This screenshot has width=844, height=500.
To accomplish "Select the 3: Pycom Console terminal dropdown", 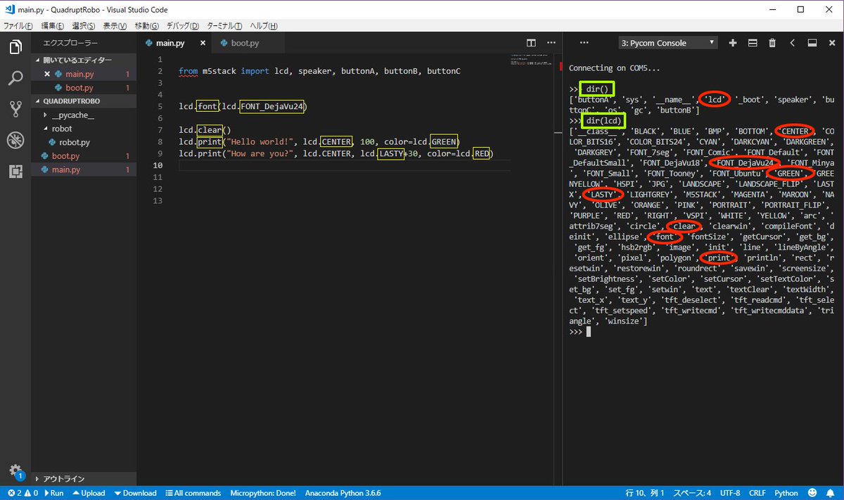I will point(667,43).
